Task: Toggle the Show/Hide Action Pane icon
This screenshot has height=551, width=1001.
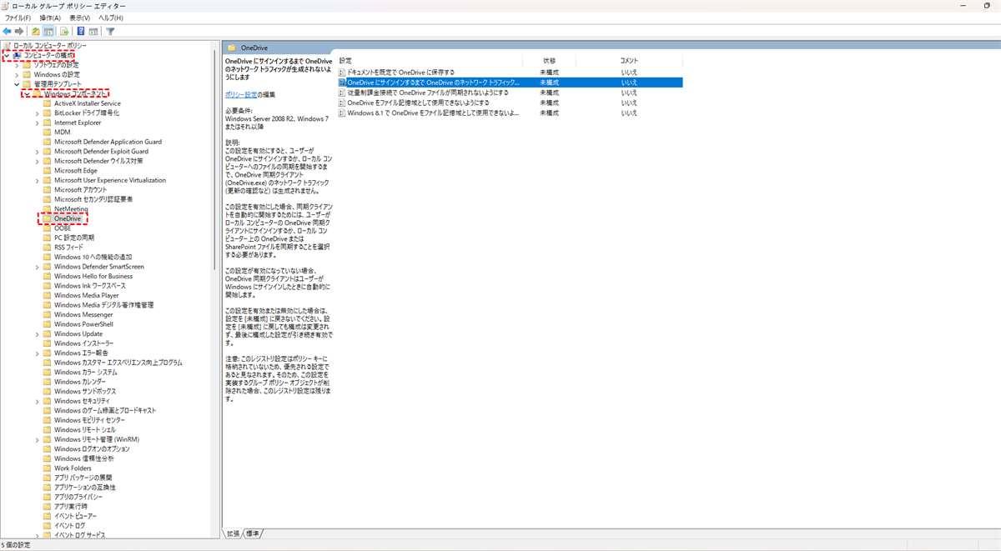Action: click(93, 31)
